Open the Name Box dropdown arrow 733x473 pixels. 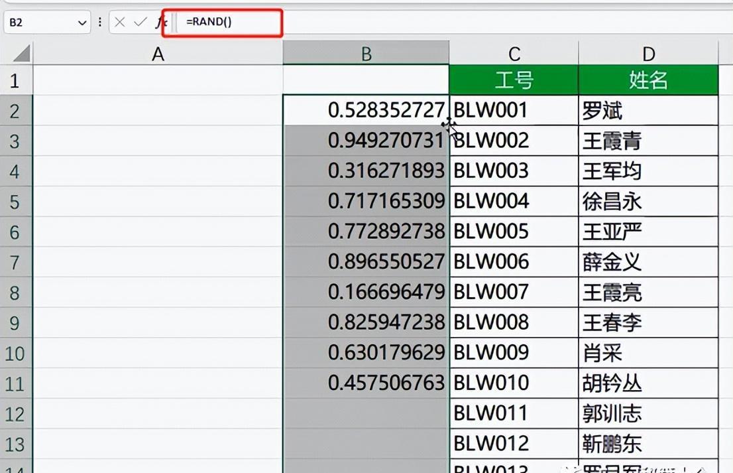[82, 23]
